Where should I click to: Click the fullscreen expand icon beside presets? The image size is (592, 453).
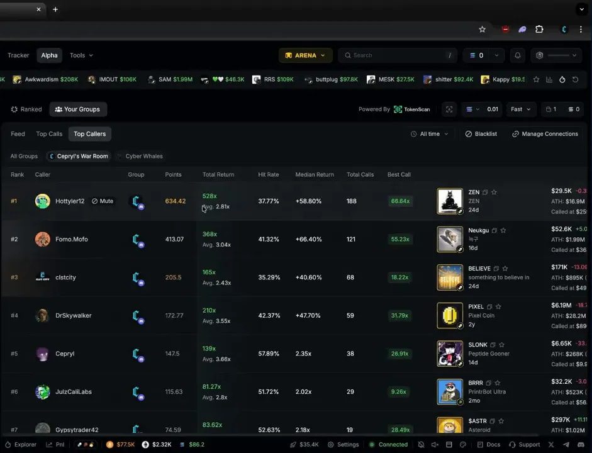click(449, 109)
